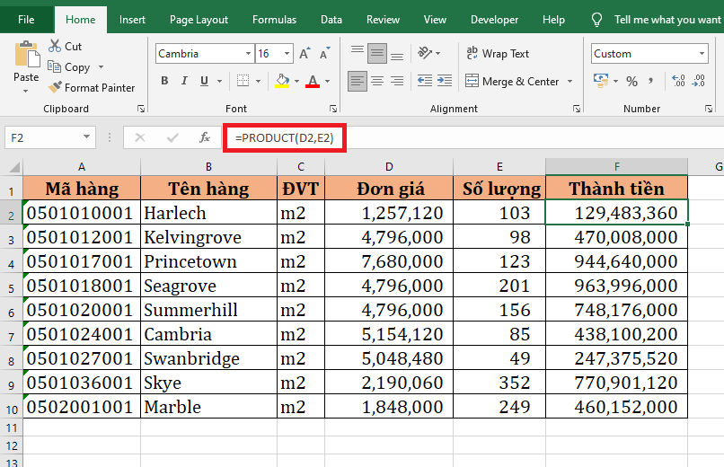Open the File tab
This screenshot has height=467, width=724.
tap(26, 20)
